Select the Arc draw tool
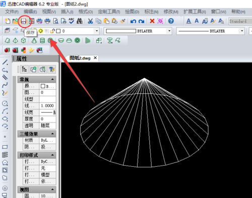Screen dimensions: 252x198 [x=5, y=111]
